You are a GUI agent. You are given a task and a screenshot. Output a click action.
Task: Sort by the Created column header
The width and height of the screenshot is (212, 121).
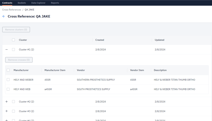[100, 40]
